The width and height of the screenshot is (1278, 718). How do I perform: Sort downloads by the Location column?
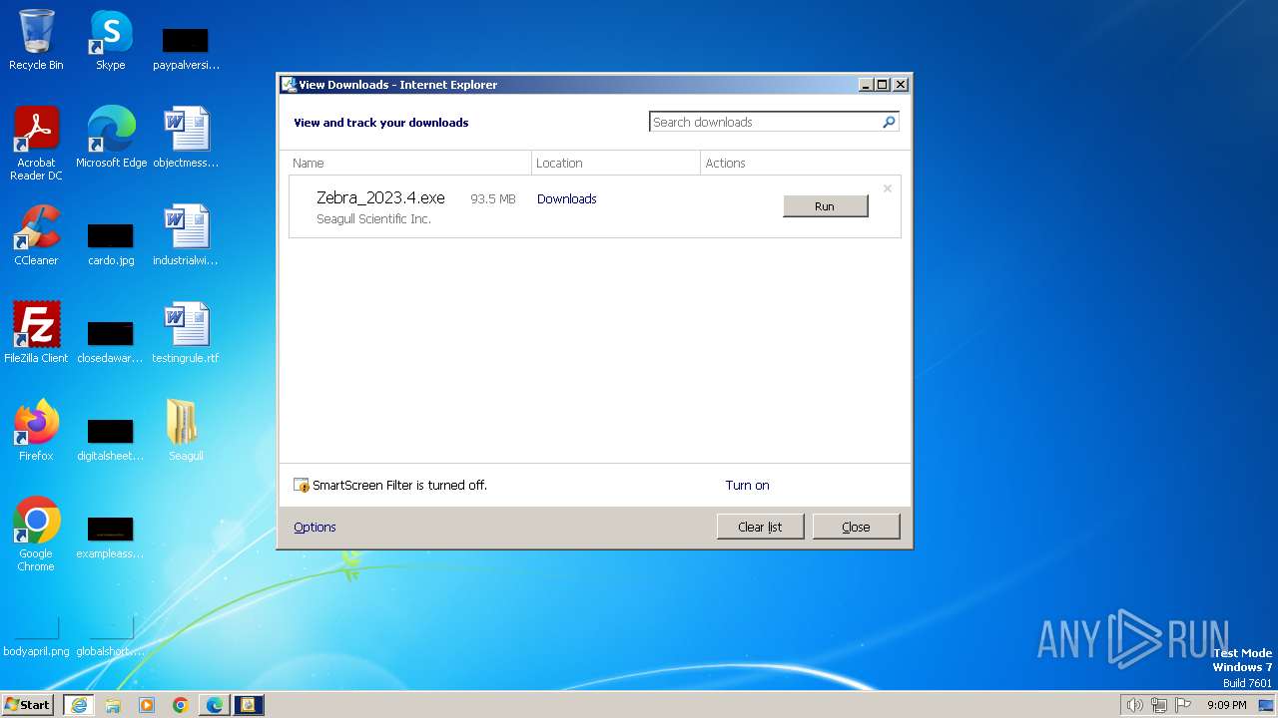click(x=616, y=163)
